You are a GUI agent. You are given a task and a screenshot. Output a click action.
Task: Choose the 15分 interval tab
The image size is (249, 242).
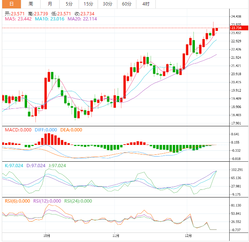(88, 4)
